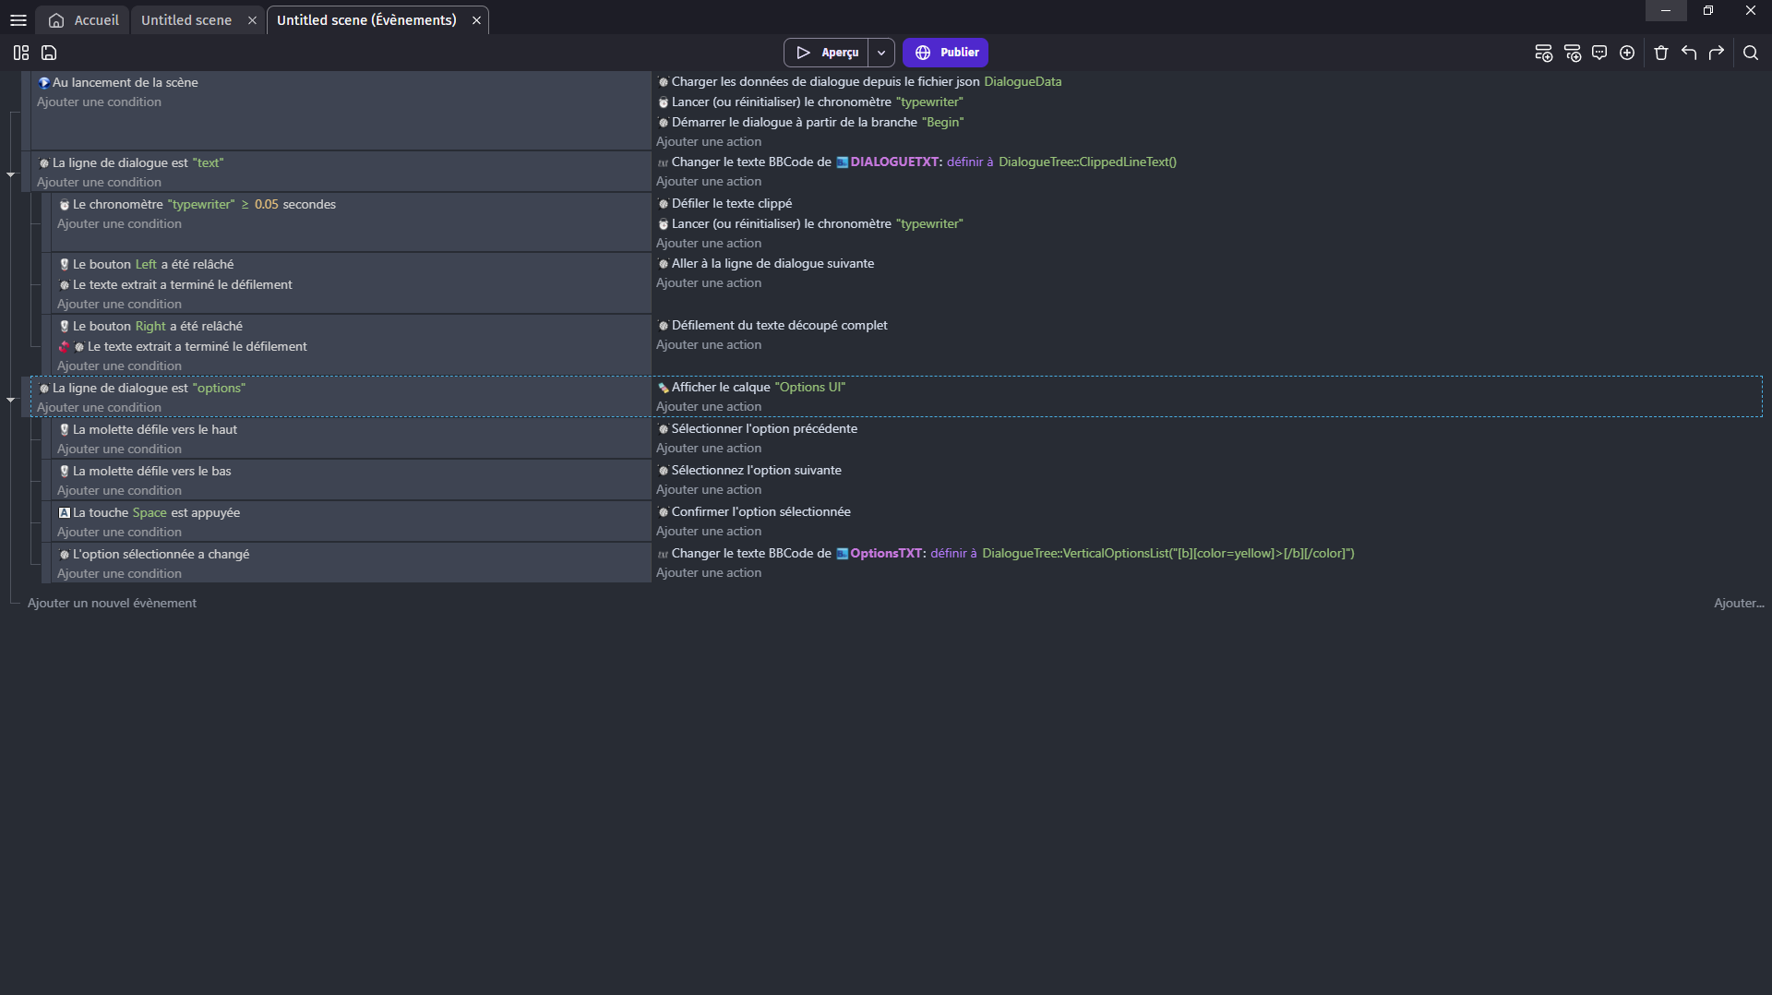This screenshot has height=995, width=1772.
Task: Insert a comment with the comment bubble icon
Action: pyautogui.click(x=1599, y=53)
